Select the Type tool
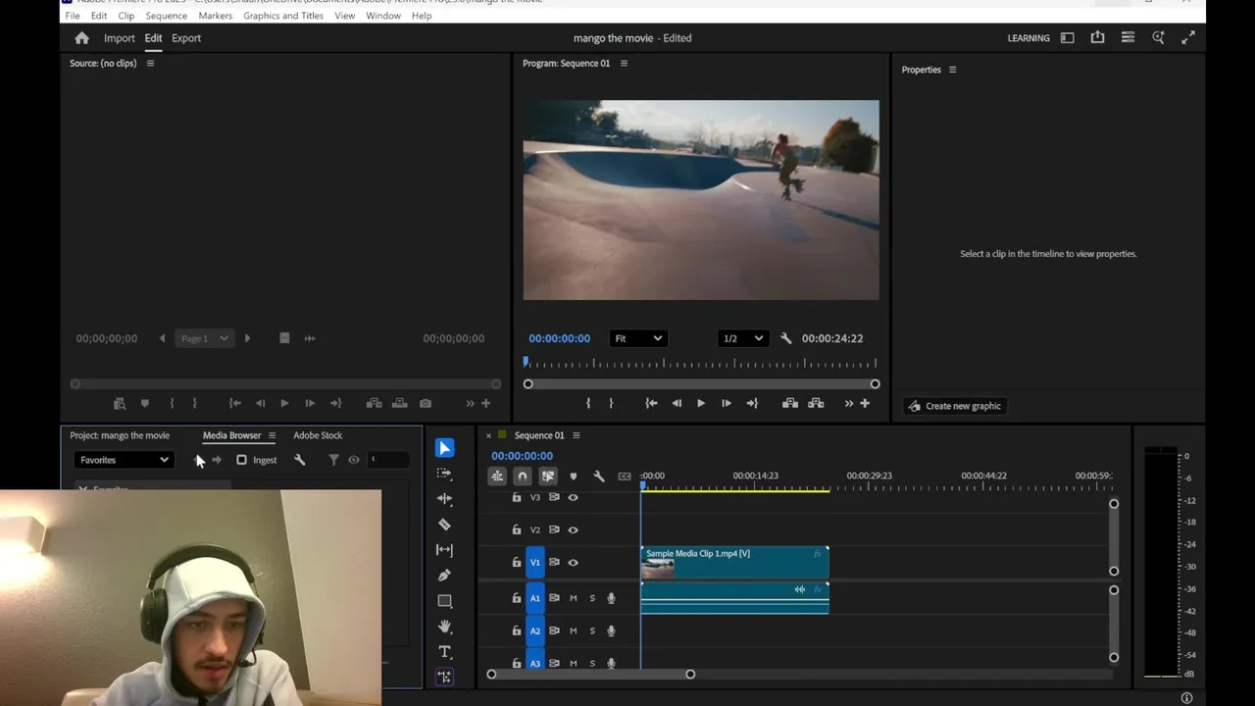 pyautogui.click(x=444, y=652)
